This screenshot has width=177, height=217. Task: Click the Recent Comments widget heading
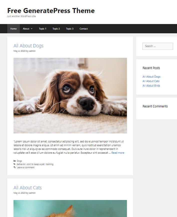tap(155, 106)
